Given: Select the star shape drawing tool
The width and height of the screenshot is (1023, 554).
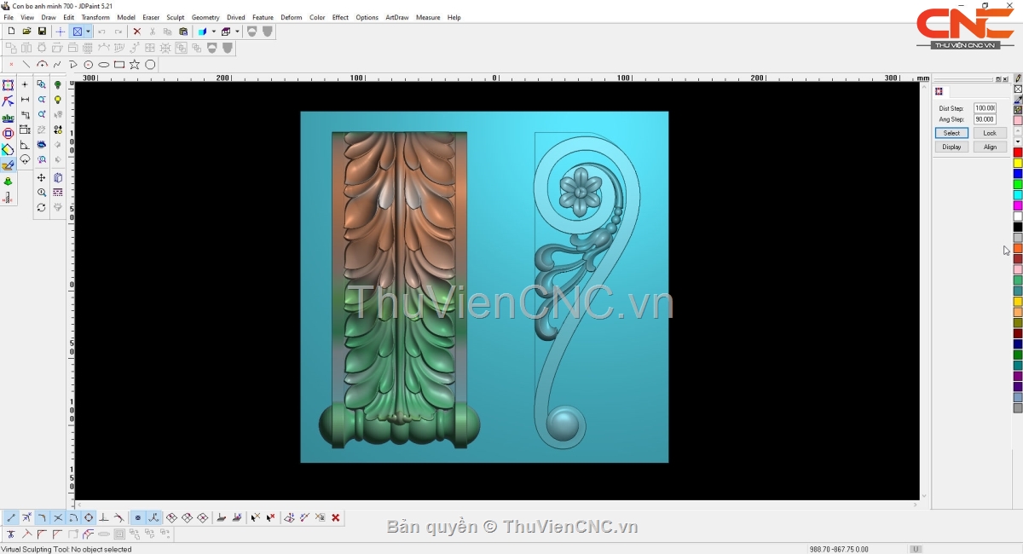Looking at the screenshot, I should coord(135,65).
